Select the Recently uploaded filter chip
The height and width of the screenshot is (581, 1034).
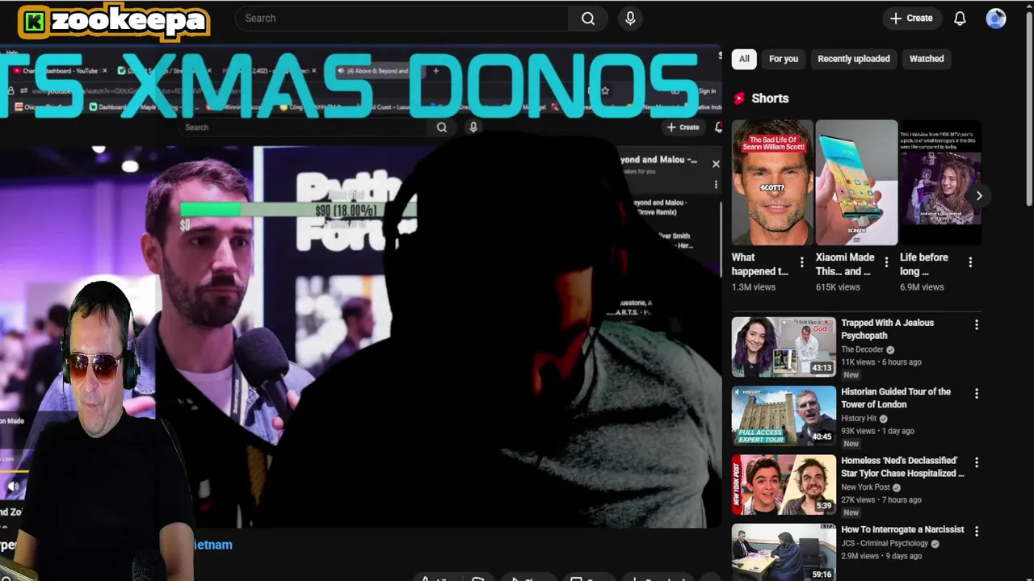[x=853, y=59]
